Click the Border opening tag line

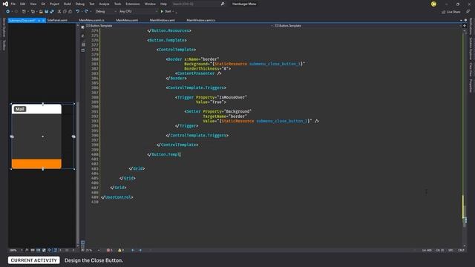point(192,59)
